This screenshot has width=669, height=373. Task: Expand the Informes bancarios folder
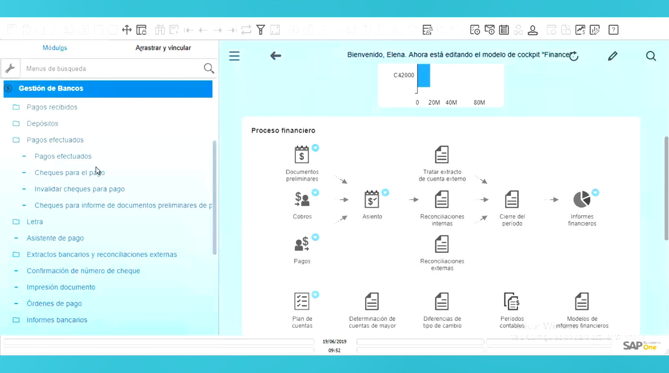[16, 320]
